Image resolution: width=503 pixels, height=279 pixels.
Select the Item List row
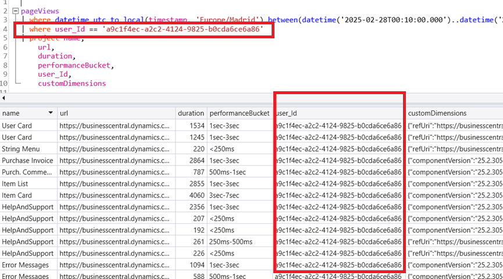pos(17,184)
